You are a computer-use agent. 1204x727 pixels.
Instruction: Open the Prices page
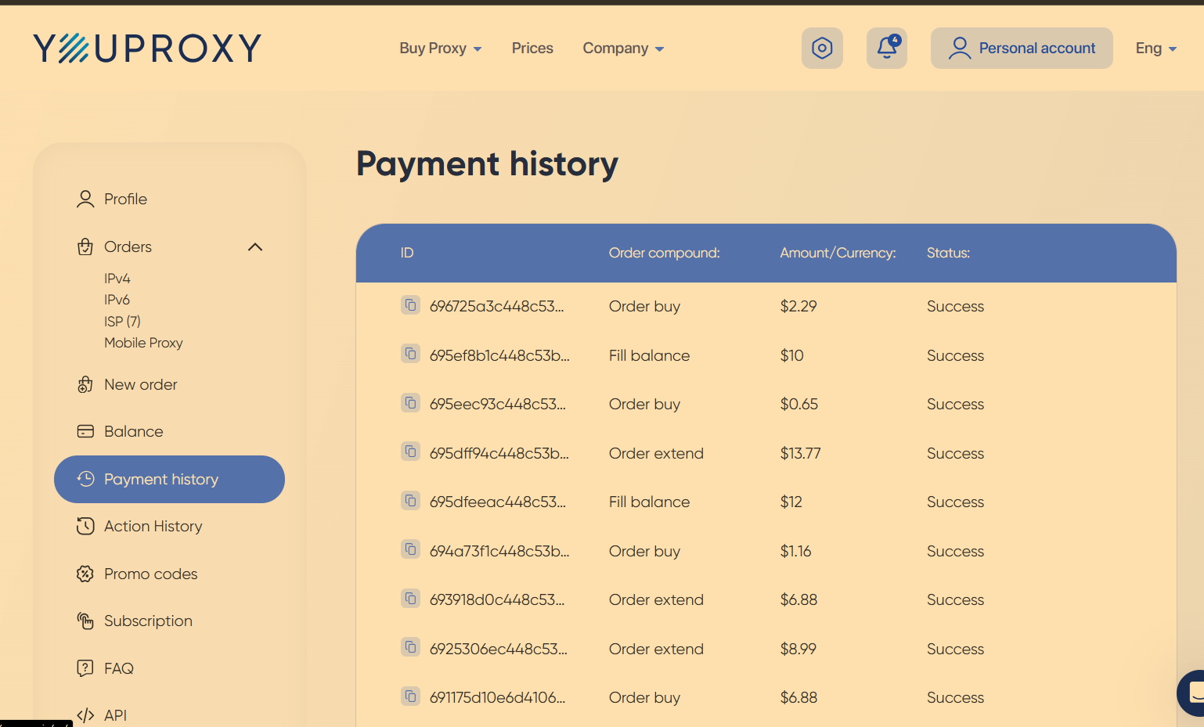[x=532, y=49]
